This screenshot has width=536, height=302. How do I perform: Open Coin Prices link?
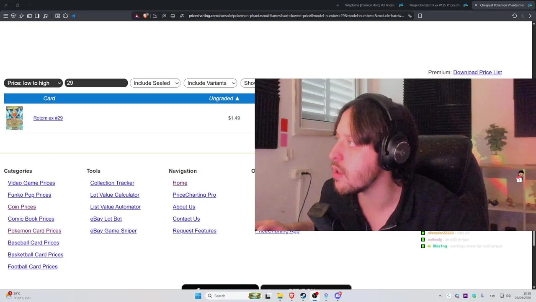pos(22,207)
